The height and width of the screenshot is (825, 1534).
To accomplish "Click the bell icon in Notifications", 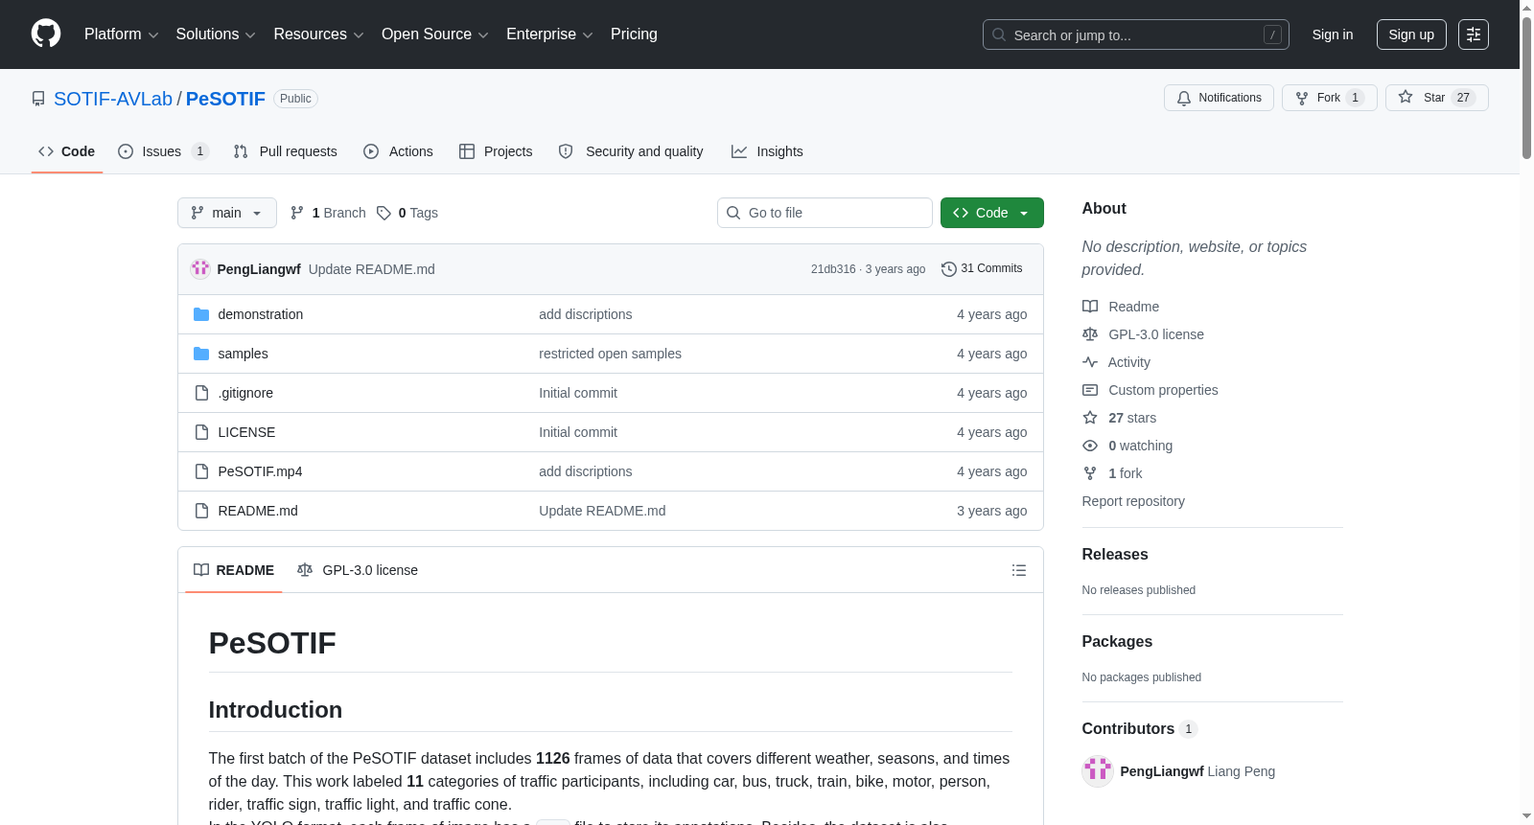I will pyautogui.click(x=1184, y=98).
